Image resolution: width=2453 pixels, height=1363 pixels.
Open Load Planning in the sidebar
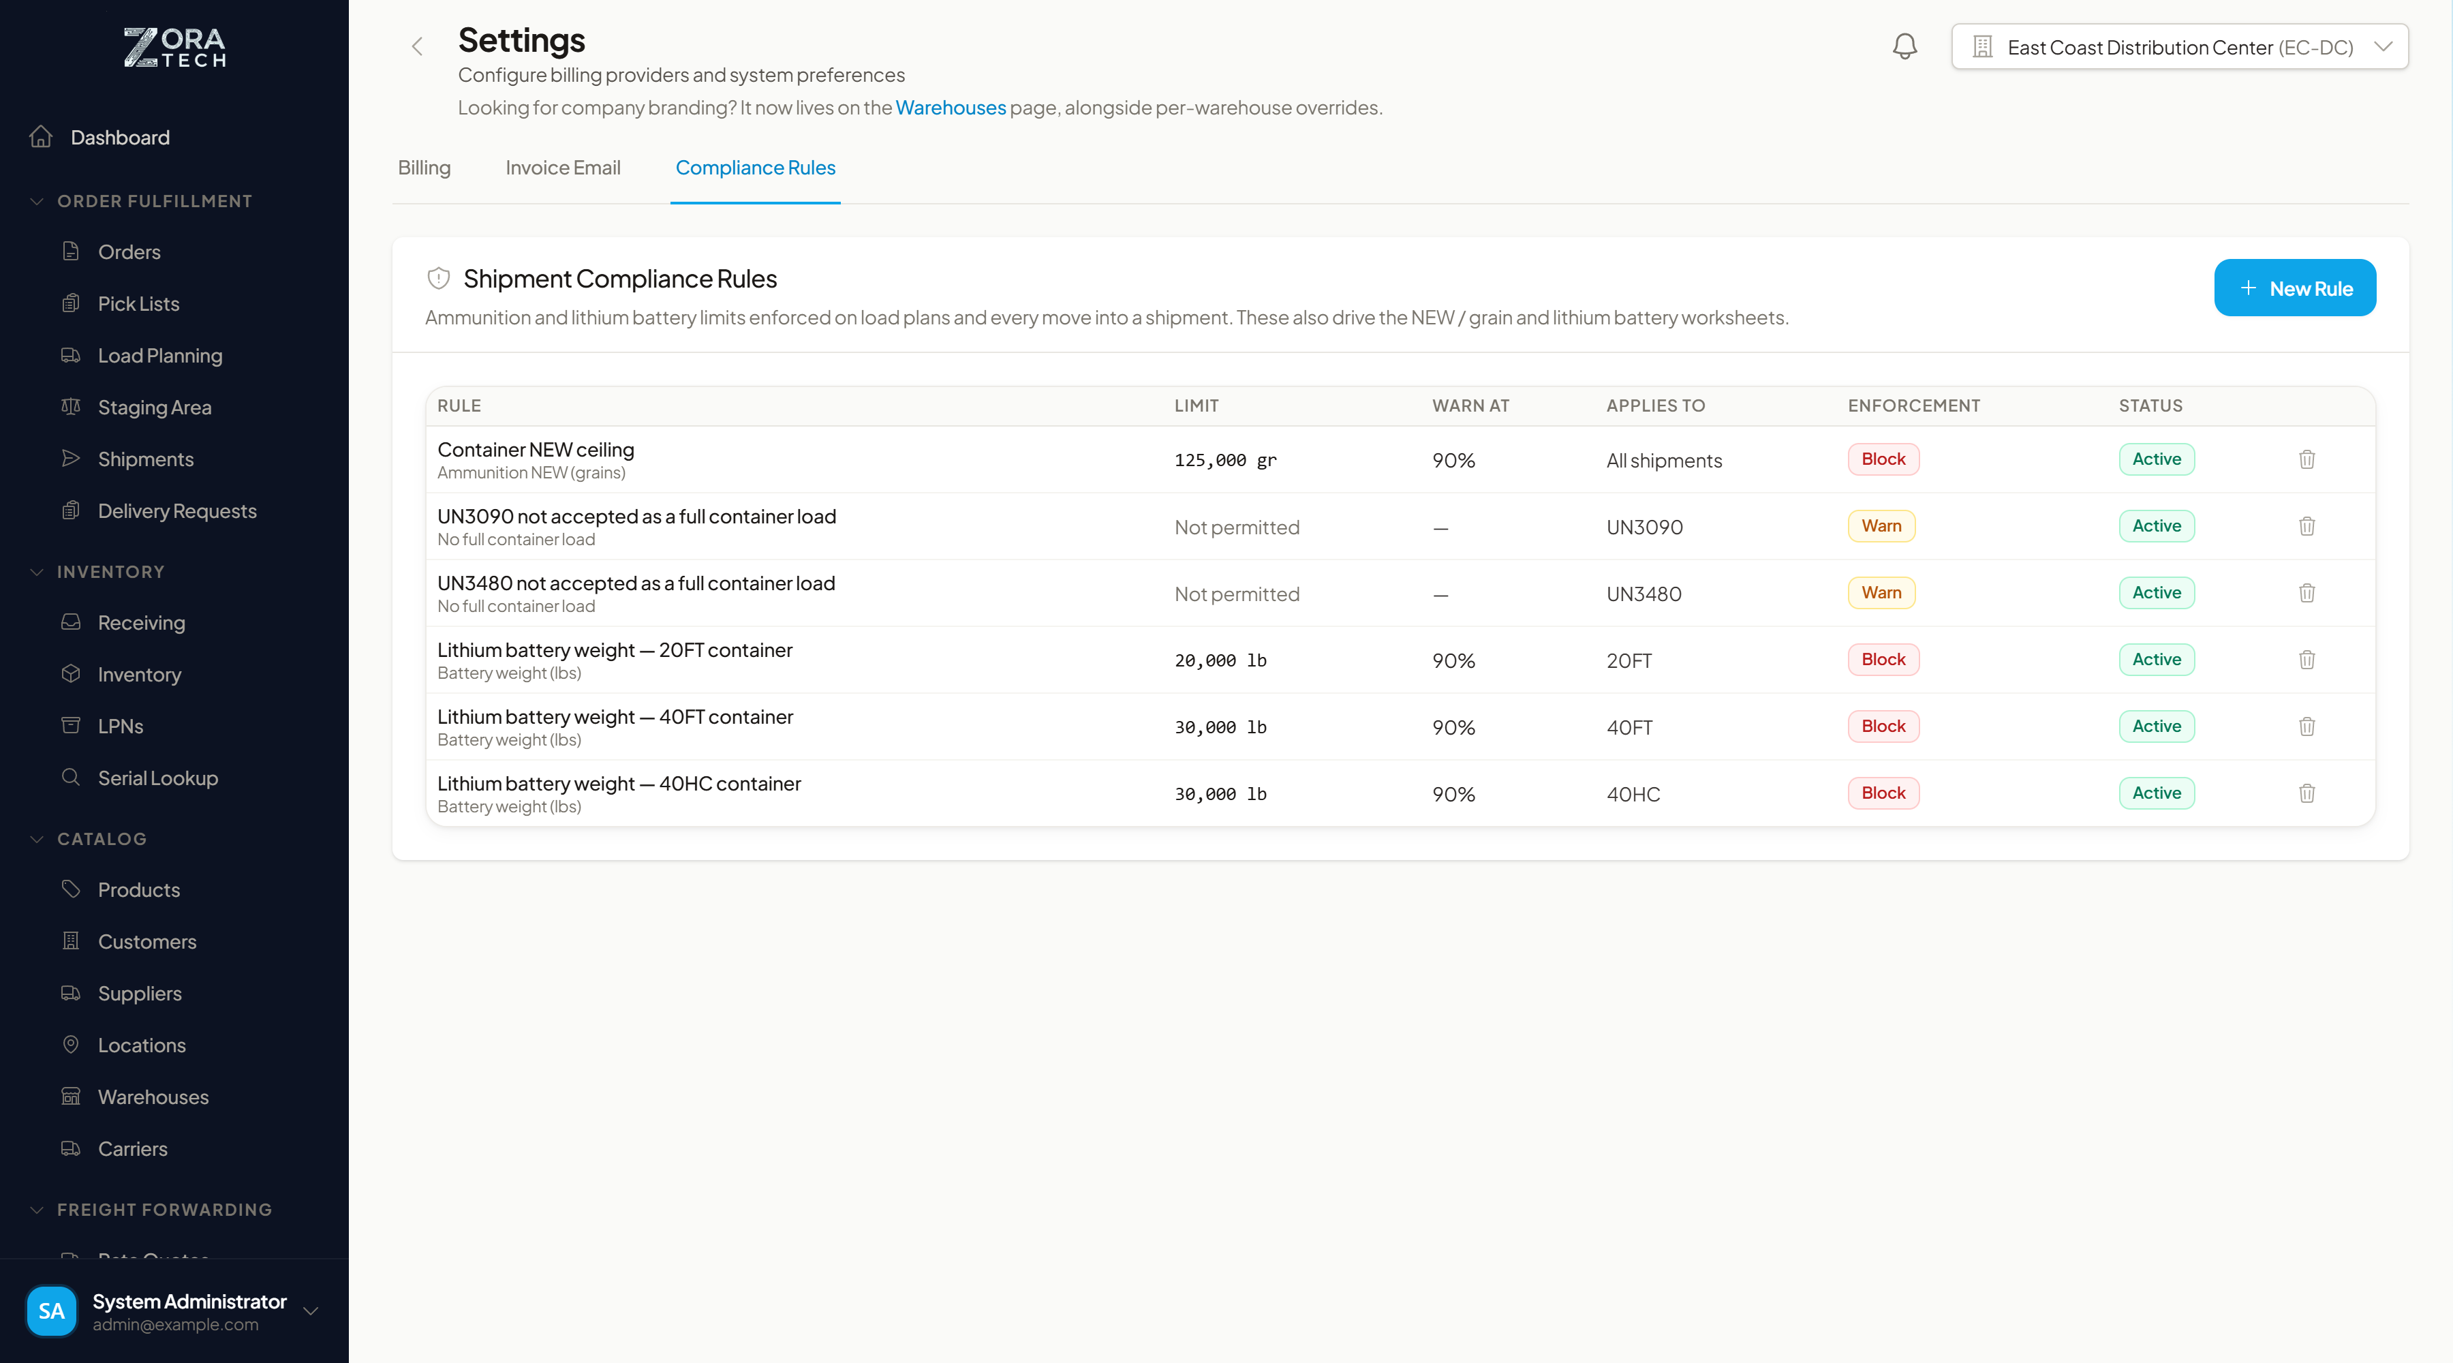[x=160, y=355]
